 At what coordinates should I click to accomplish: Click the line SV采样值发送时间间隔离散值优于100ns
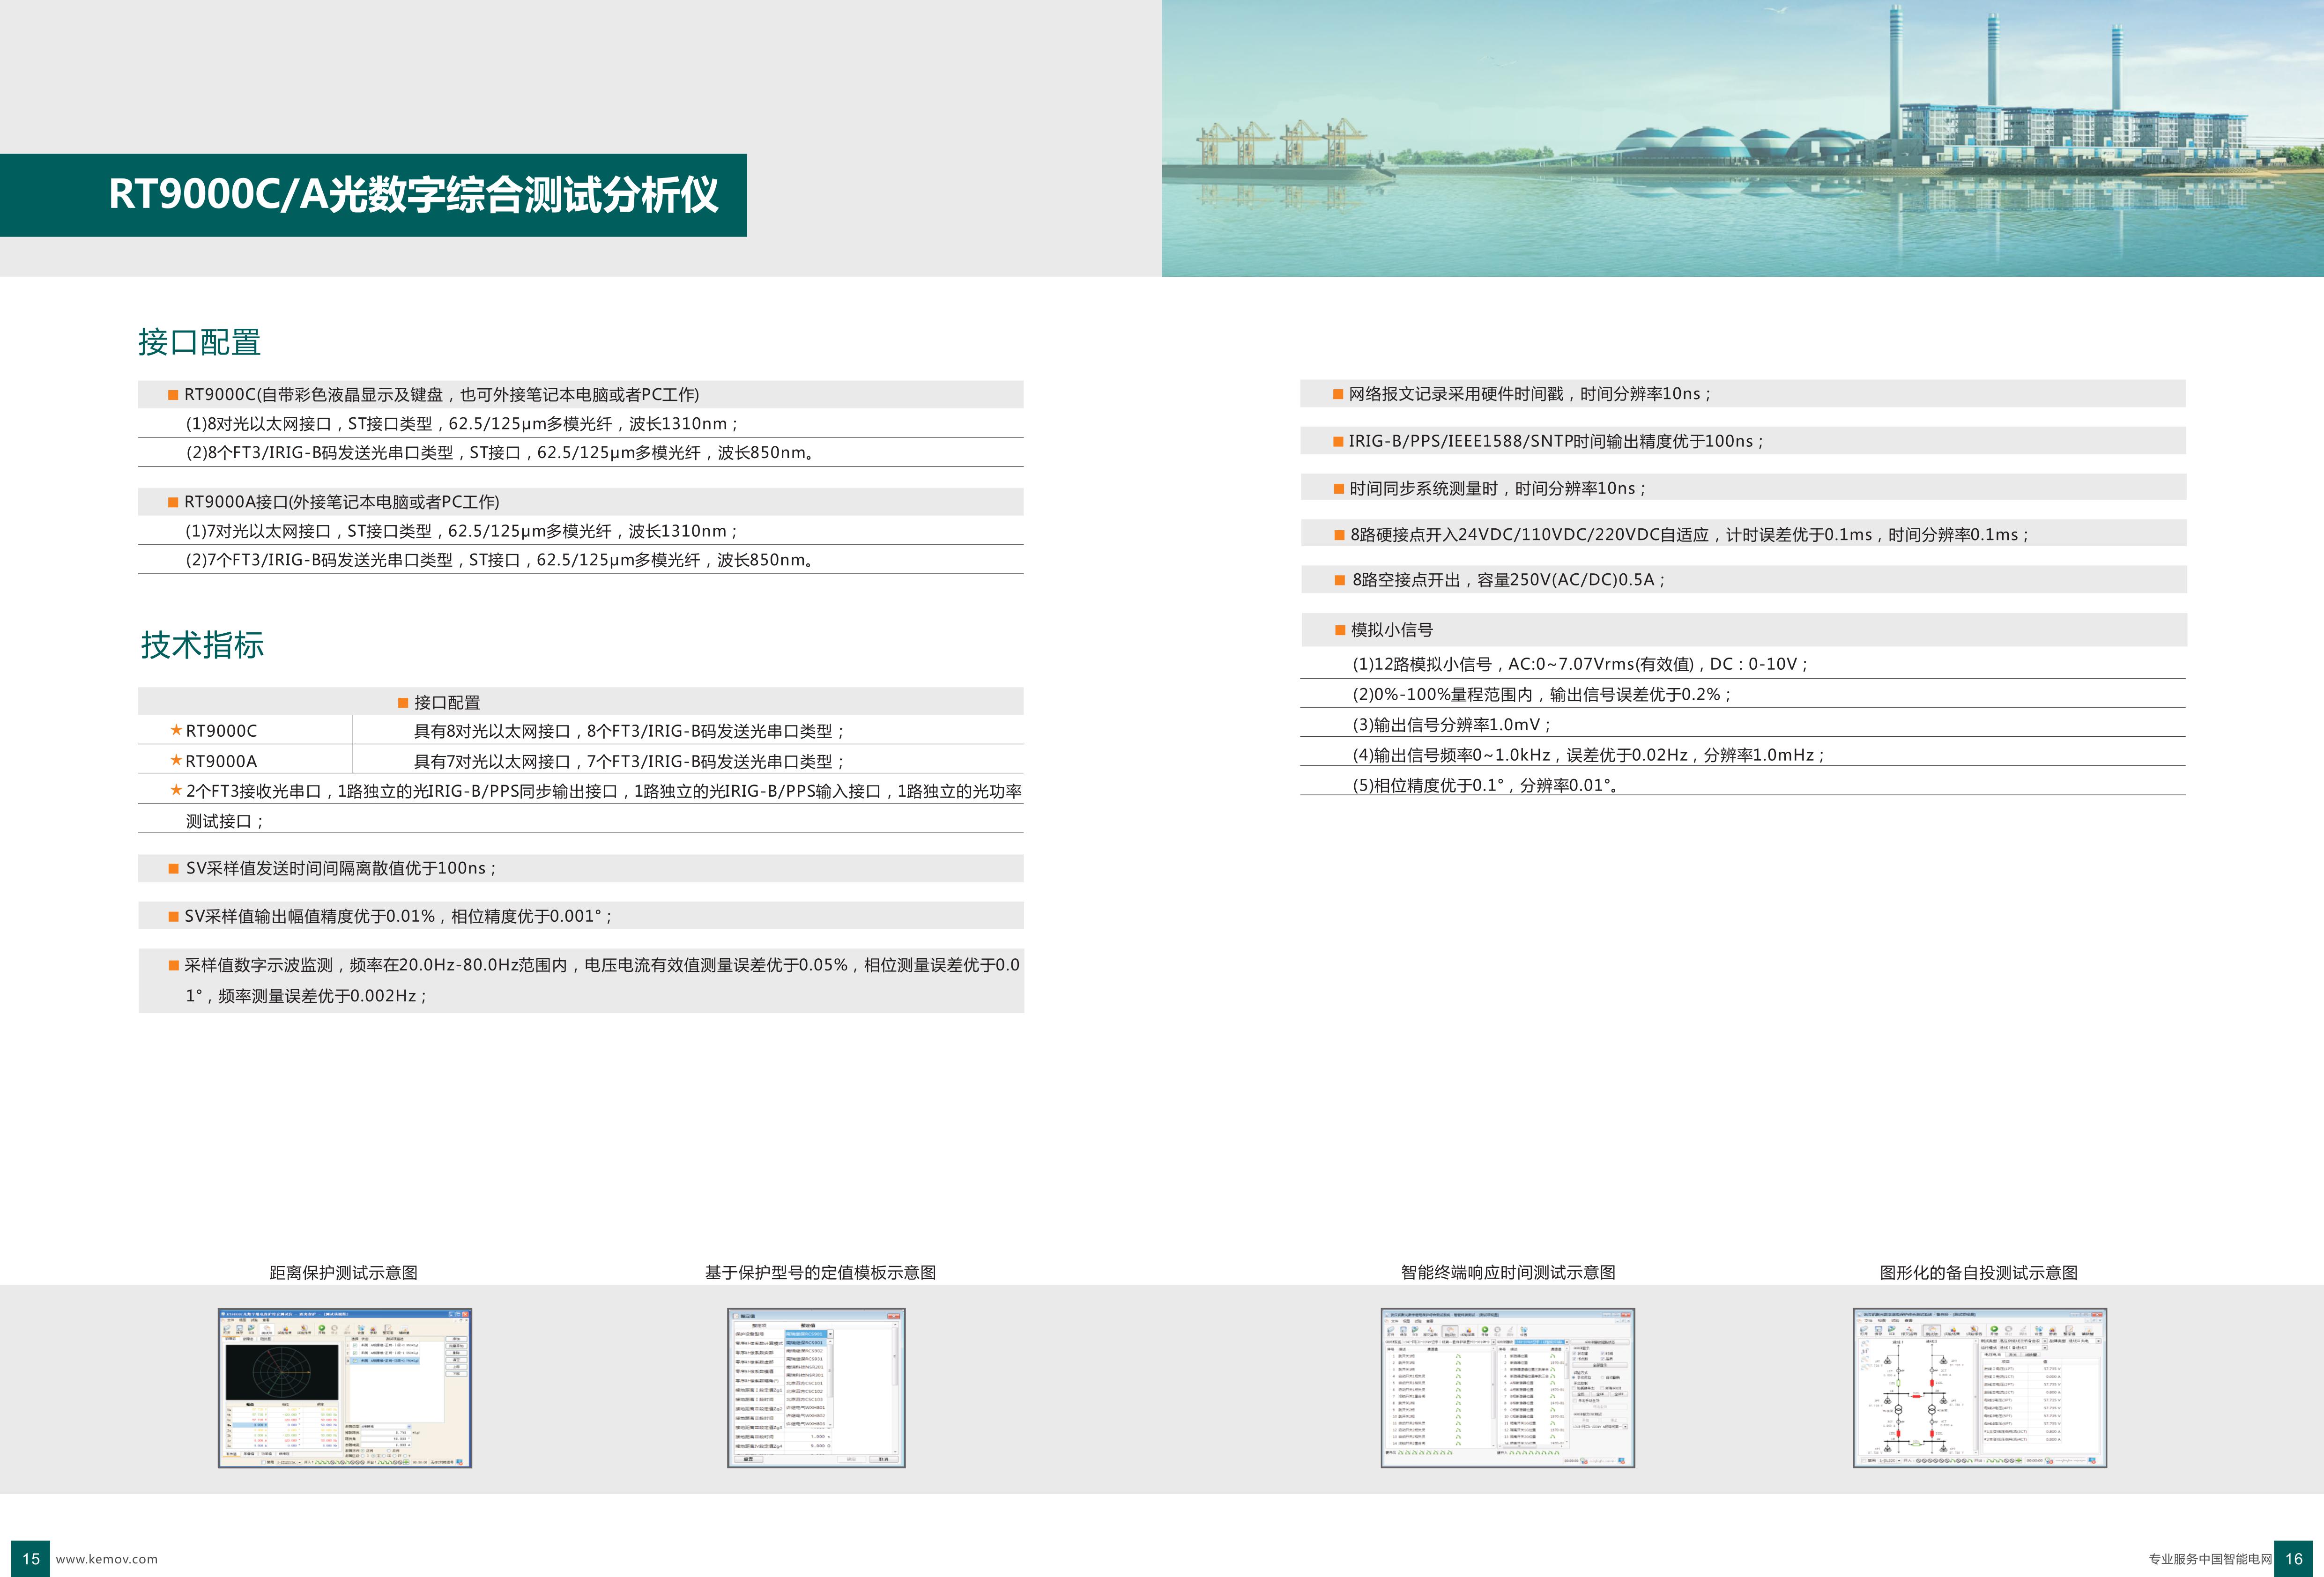point(581,868)
